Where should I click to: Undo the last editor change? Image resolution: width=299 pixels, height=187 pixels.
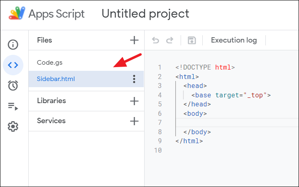coord(156,40)
